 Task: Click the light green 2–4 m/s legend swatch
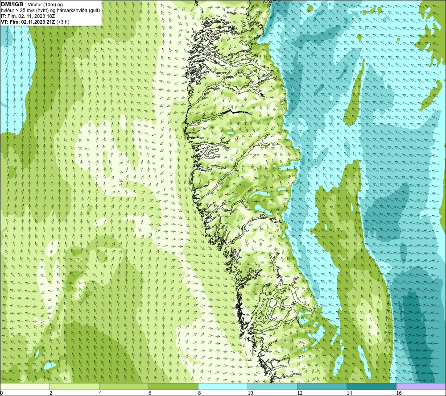74,386
